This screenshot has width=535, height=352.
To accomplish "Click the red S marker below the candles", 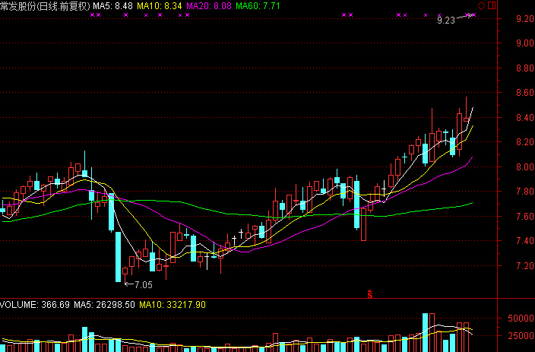I will [370, 293].
